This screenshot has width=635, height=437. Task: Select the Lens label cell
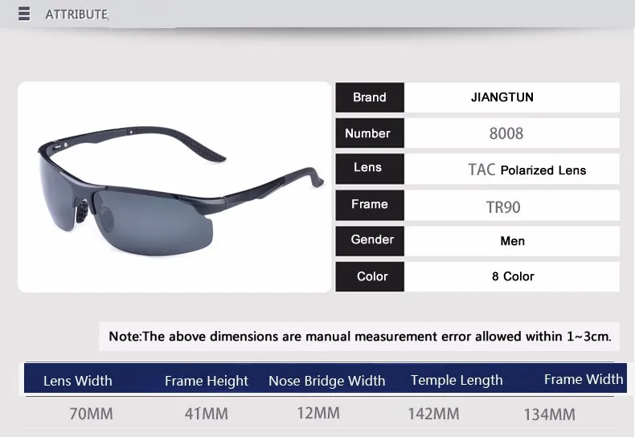pyautogui.click(x=369, y=169)
